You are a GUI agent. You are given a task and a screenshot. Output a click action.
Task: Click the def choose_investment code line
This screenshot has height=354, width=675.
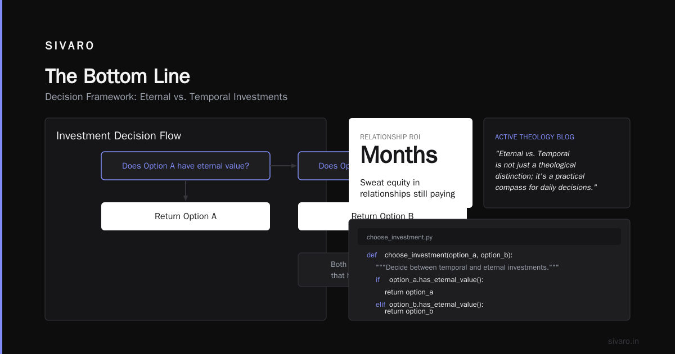tap(439, 255)
